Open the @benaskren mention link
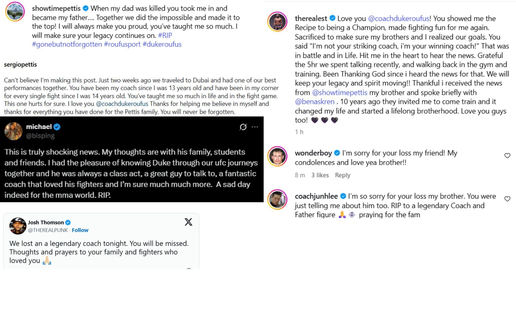The height and width of the screenshot is (322, 516). point(314,102)
